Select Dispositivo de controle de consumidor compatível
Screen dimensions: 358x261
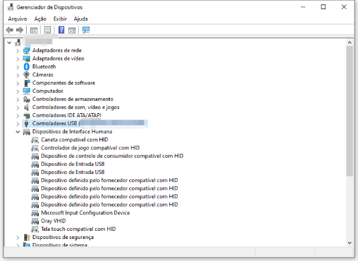tap(112, 156)
